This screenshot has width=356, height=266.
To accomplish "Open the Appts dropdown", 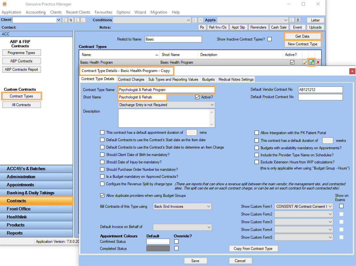I will coord(286,20).
